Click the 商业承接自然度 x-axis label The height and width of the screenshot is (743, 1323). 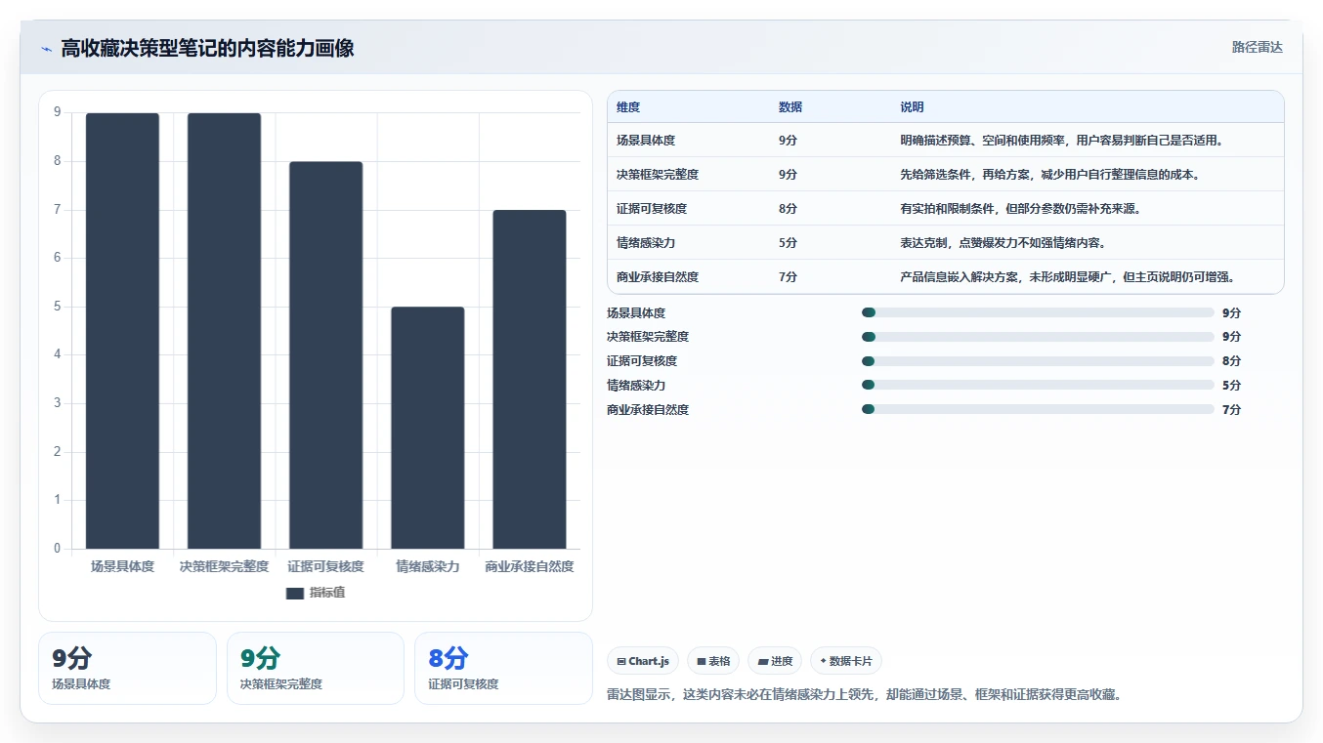(530, 566)
